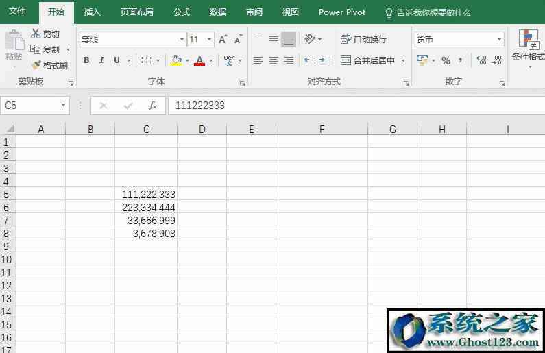The image size is (545, 353).
Task: Click the Cut (剪切) scissors icon
Action: click(36, 34)
